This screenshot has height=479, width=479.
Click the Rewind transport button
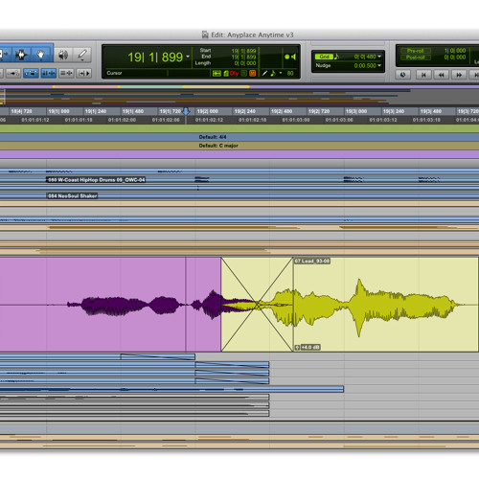442,75
